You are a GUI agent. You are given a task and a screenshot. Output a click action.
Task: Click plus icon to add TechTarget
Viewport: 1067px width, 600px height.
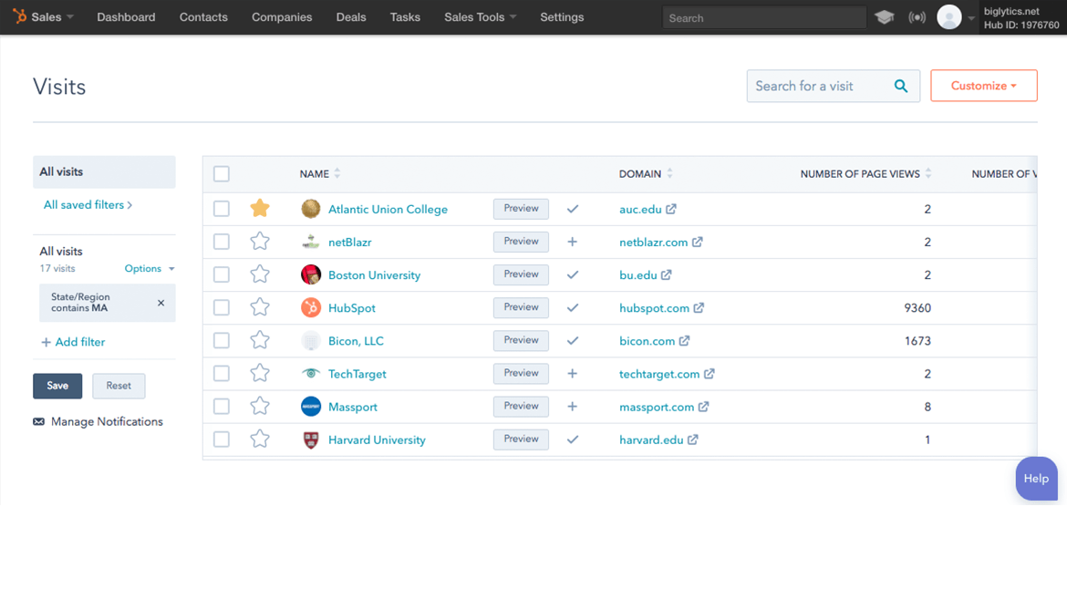573,374
